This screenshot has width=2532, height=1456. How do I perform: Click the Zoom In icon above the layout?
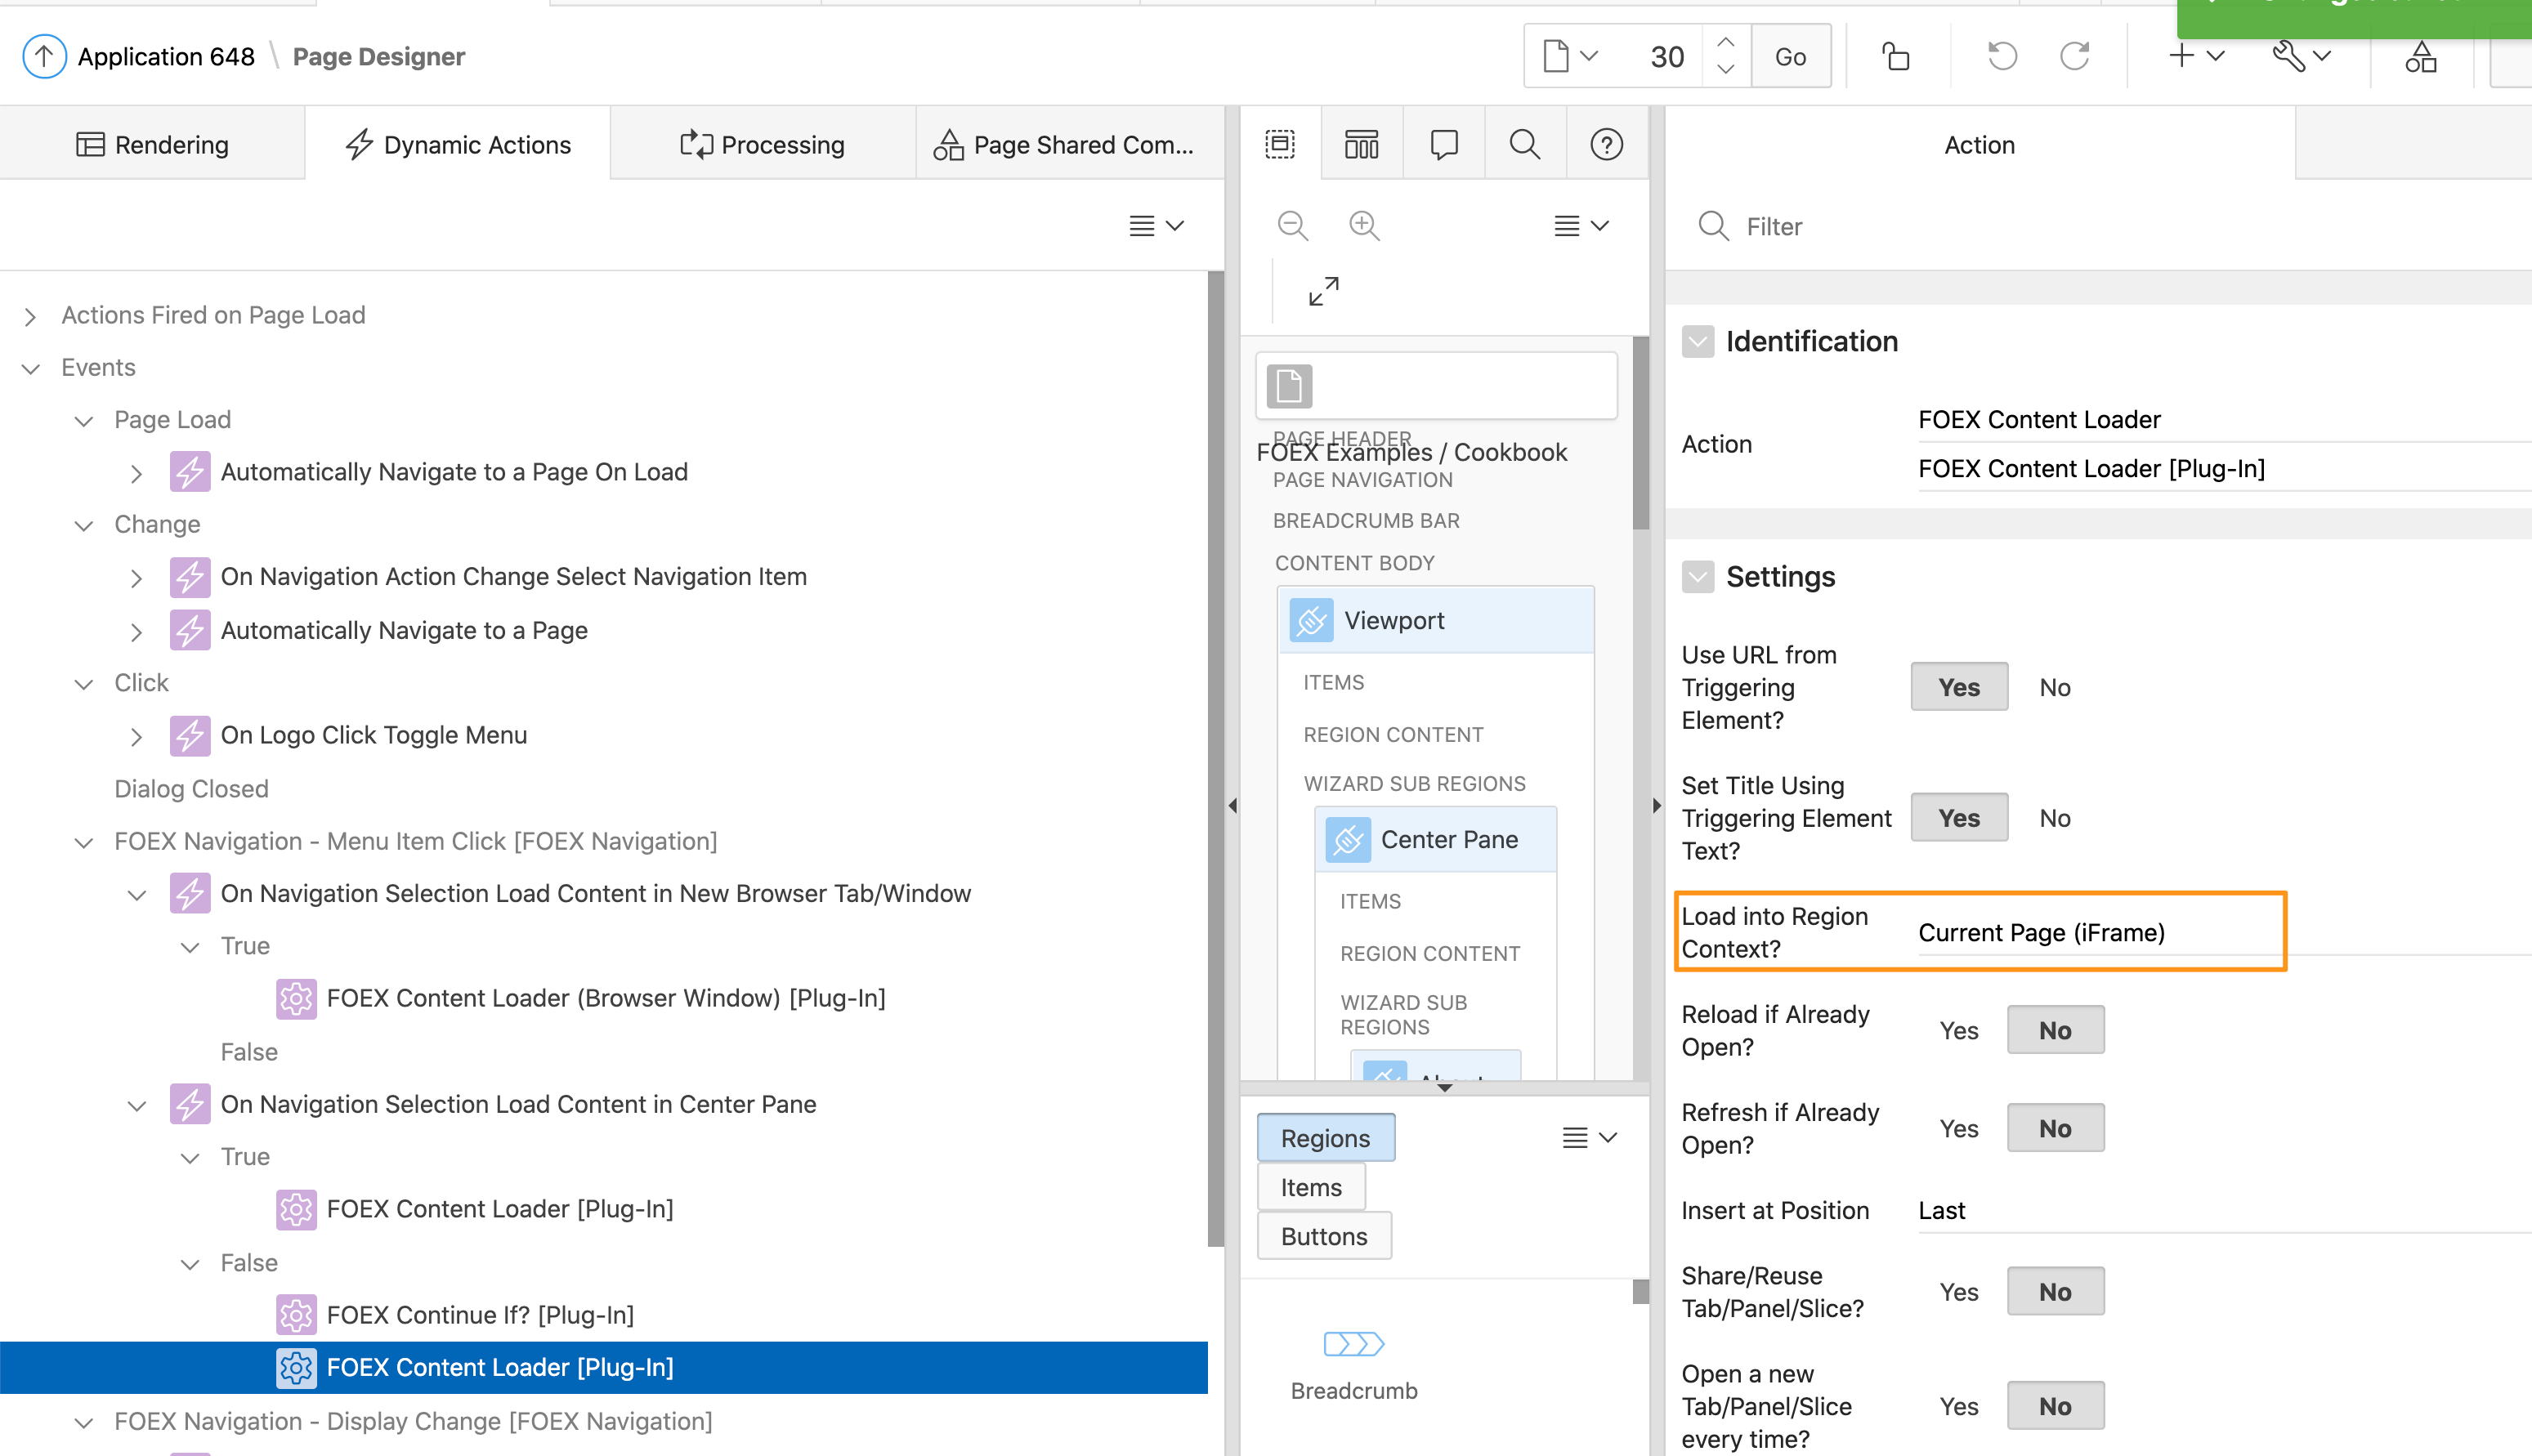pos(1364,225)
